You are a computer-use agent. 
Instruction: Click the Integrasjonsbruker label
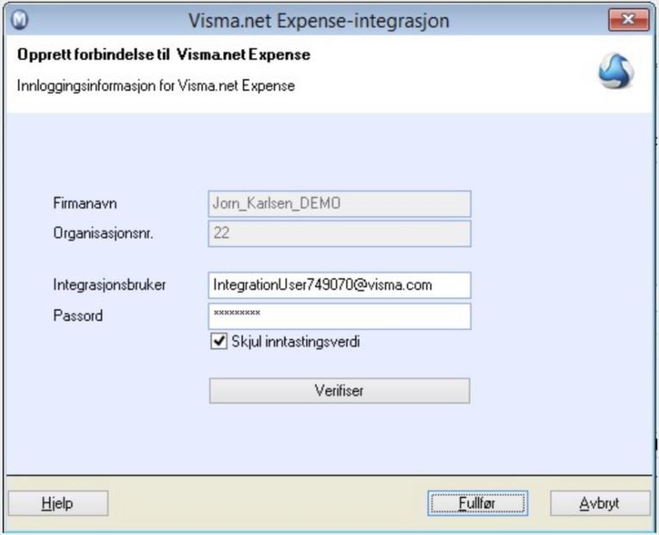pos(109,285)
